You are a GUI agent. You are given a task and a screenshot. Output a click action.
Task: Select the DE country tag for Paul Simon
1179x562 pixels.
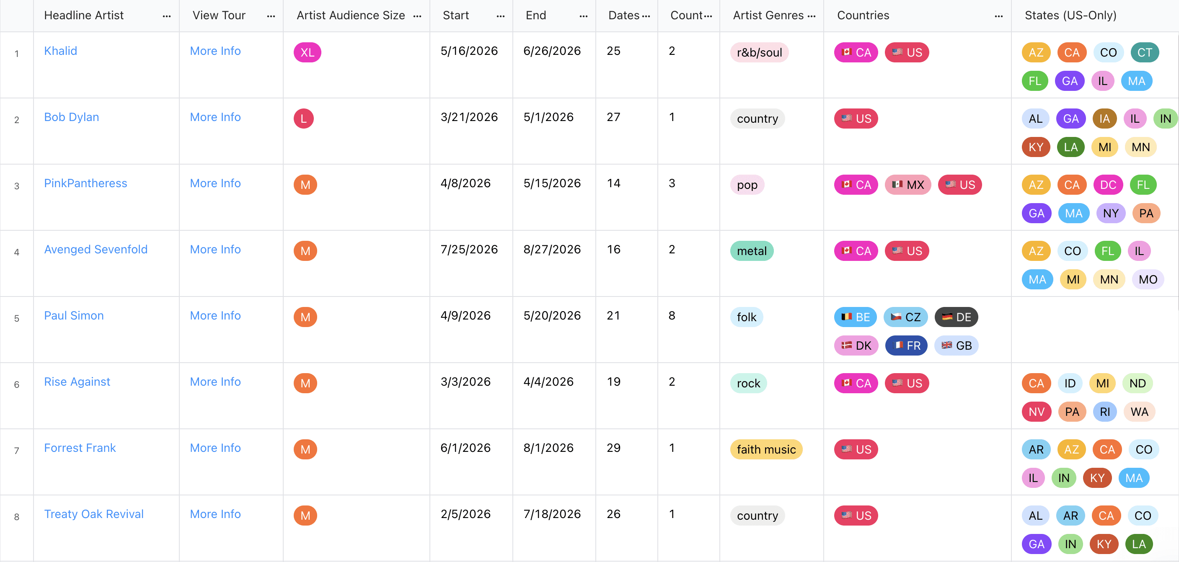[956, 317]
